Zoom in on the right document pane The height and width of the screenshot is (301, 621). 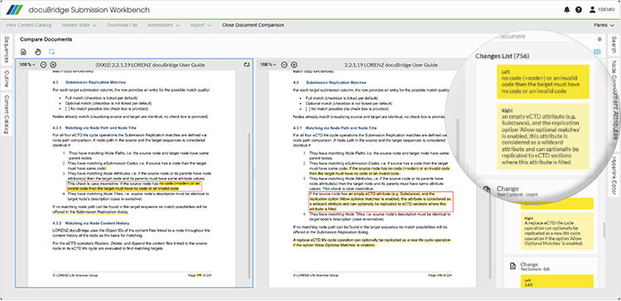coord(294,64)
